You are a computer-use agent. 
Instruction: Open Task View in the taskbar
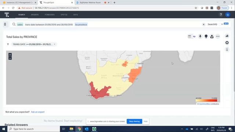click(x=64, y=129)
